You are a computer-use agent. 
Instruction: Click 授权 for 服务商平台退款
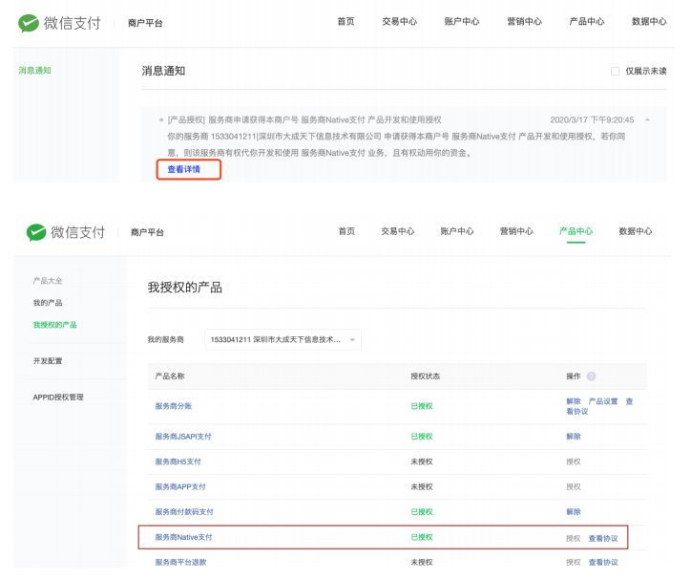(x=574, y=563)
